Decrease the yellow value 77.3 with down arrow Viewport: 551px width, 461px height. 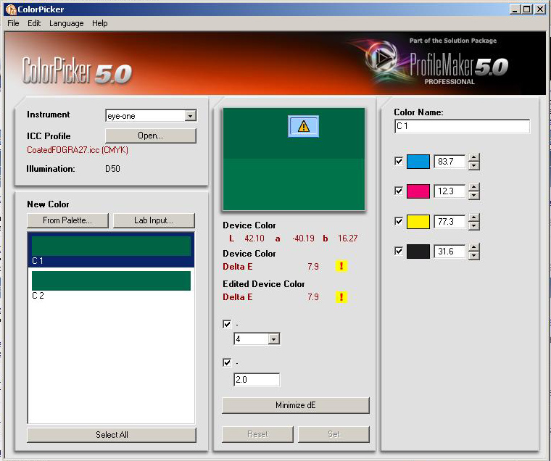click(x=474, y=225)
